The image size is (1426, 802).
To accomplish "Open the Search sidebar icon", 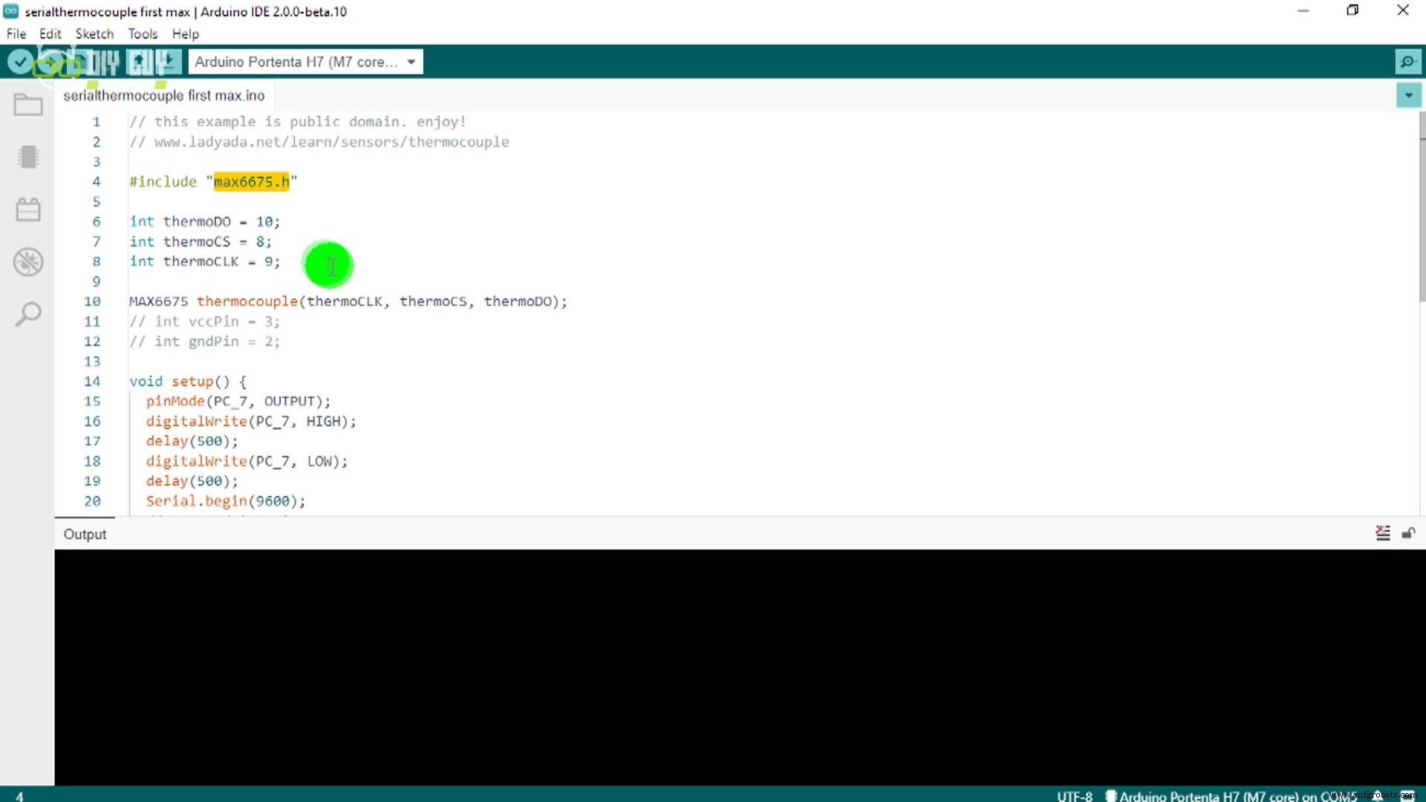I will (x=28, y=314).
